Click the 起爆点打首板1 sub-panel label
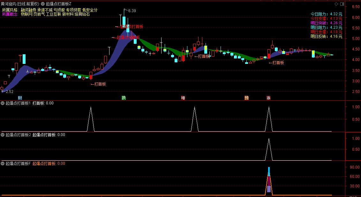Screen dimensions: 361x197 click(18, 103)
